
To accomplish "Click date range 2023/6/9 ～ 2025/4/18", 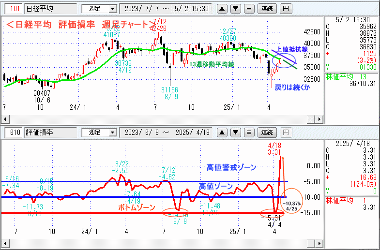I will [x=166, y=132].
